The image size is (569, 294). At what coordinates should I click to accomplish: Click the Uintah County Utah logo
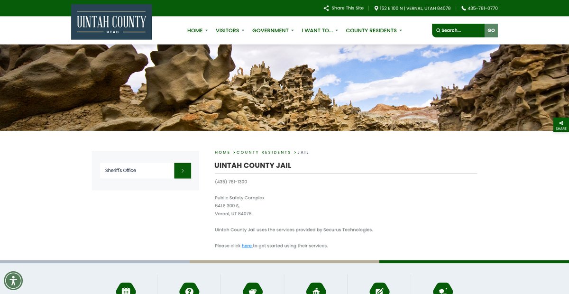[111, 22]
